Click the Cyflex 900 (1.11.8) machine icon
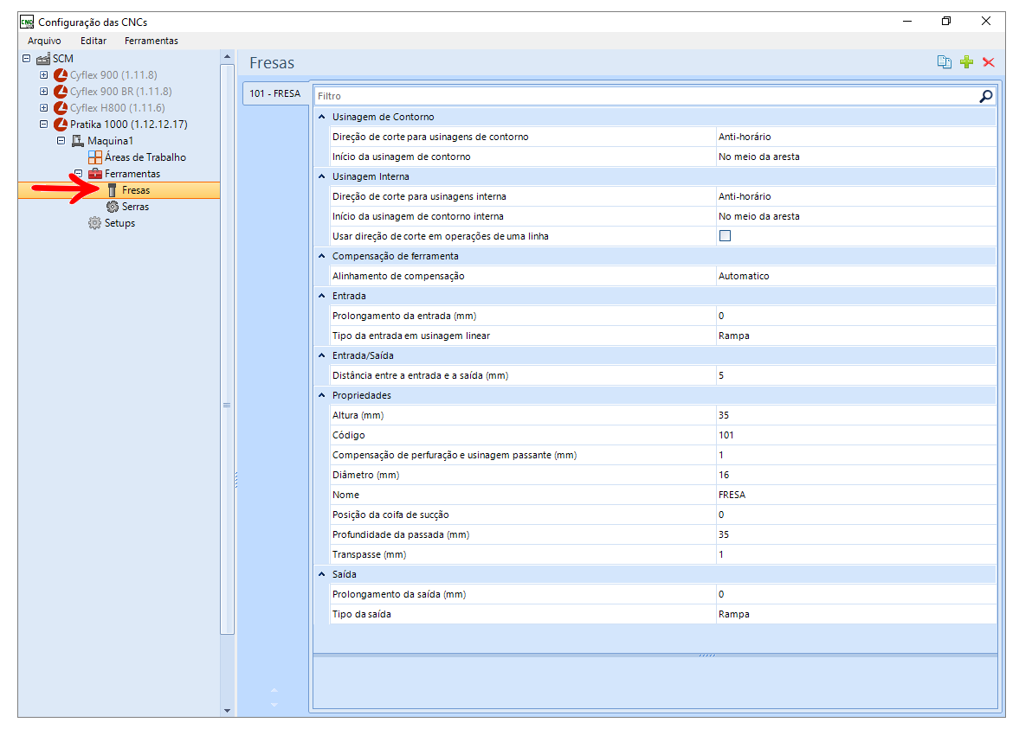The width and height of the screenshot is (1019, 729). [61, 75]
